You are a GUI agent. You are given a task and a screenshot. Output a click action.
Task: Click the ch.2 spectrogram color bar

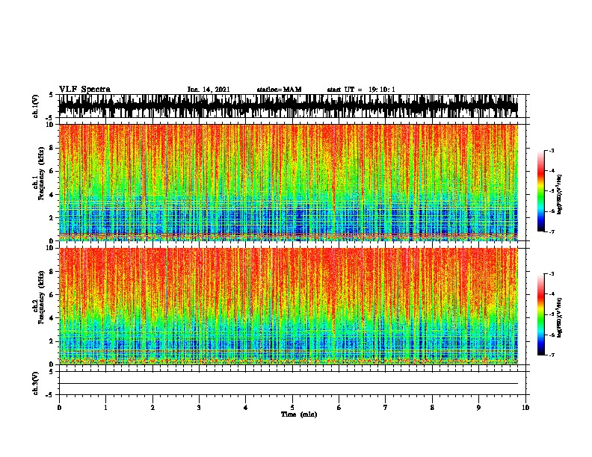tap(541, 314)
